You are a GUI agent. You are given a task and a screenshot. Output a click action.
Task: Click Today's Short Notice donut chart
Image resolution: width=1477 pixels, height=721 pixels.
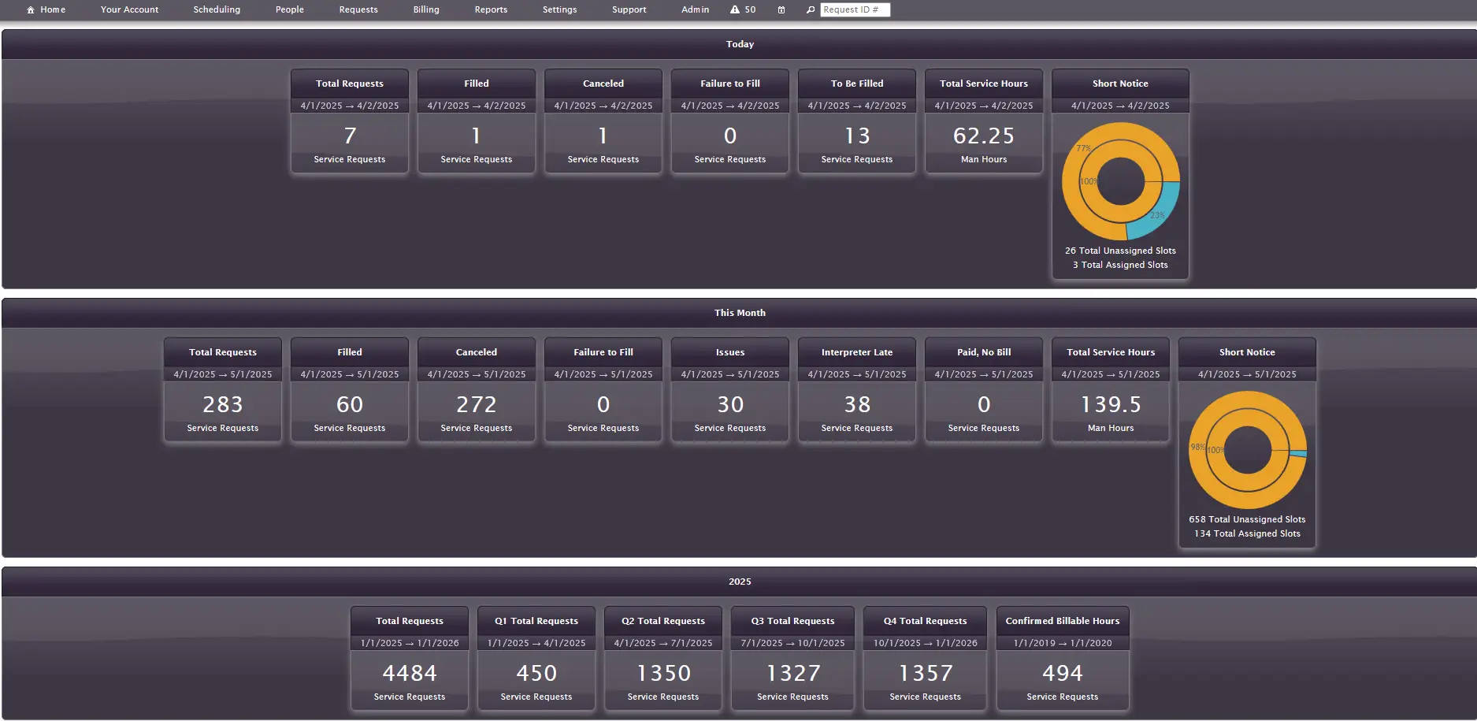[x=1120, y=181]
